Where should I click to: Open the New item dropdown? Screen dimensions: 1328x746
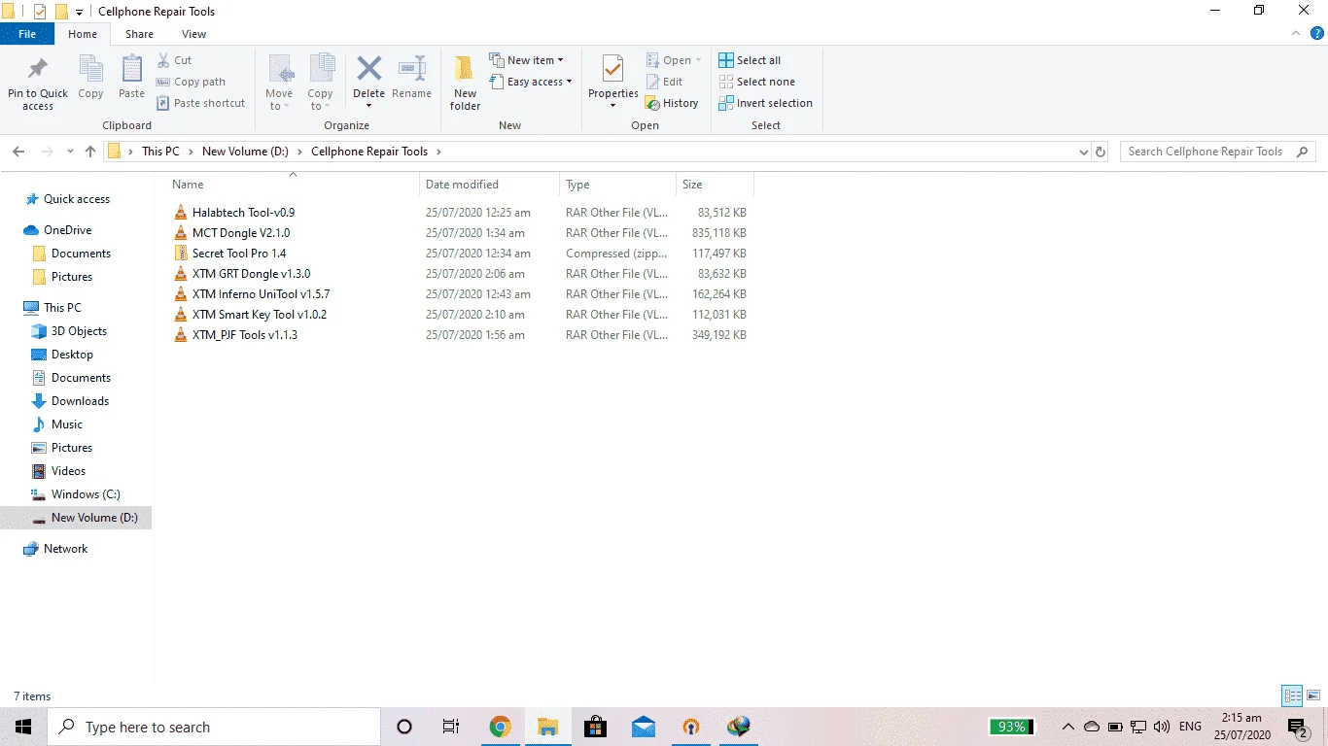[x=526, y=60]
